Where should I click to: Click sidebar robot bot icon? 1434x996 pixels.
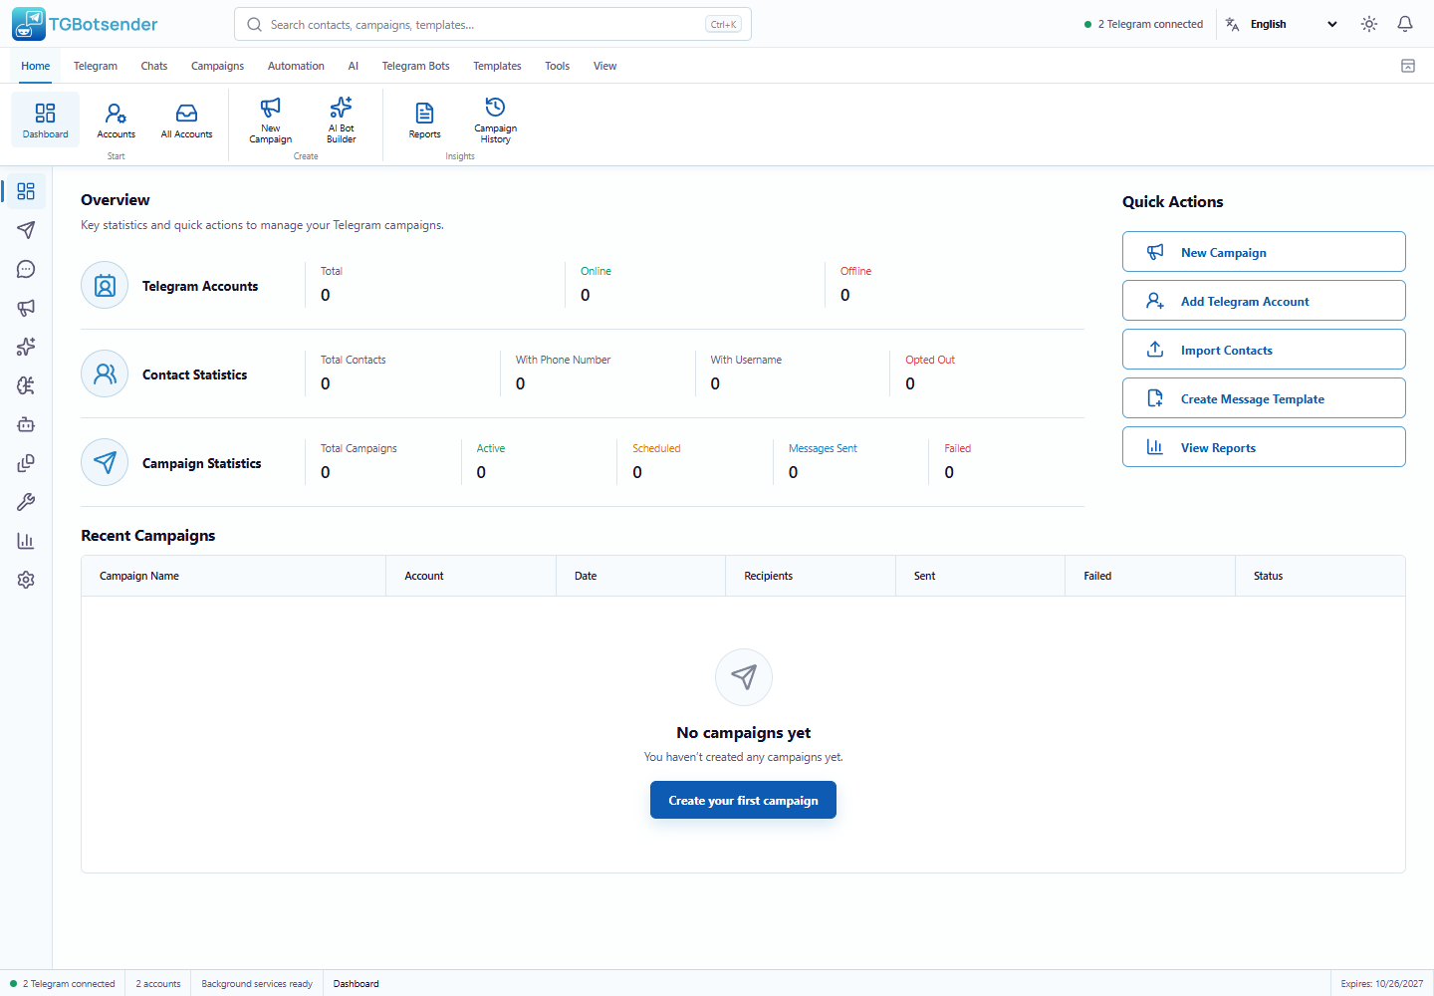coord(26,424)
